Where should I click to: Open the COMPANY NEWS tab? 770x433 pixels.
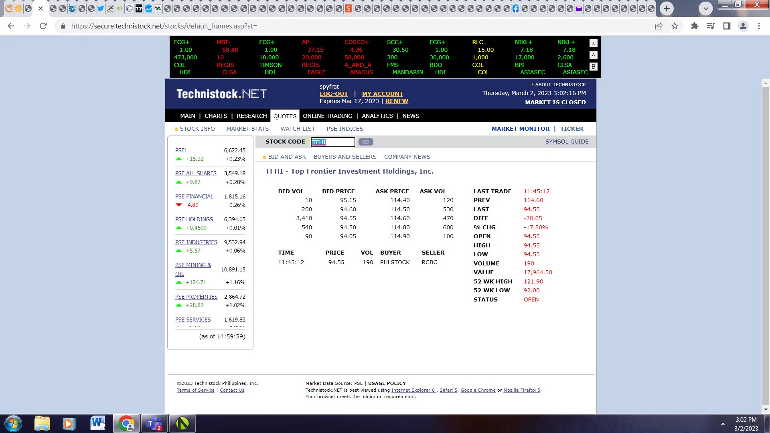click(407, 157)
